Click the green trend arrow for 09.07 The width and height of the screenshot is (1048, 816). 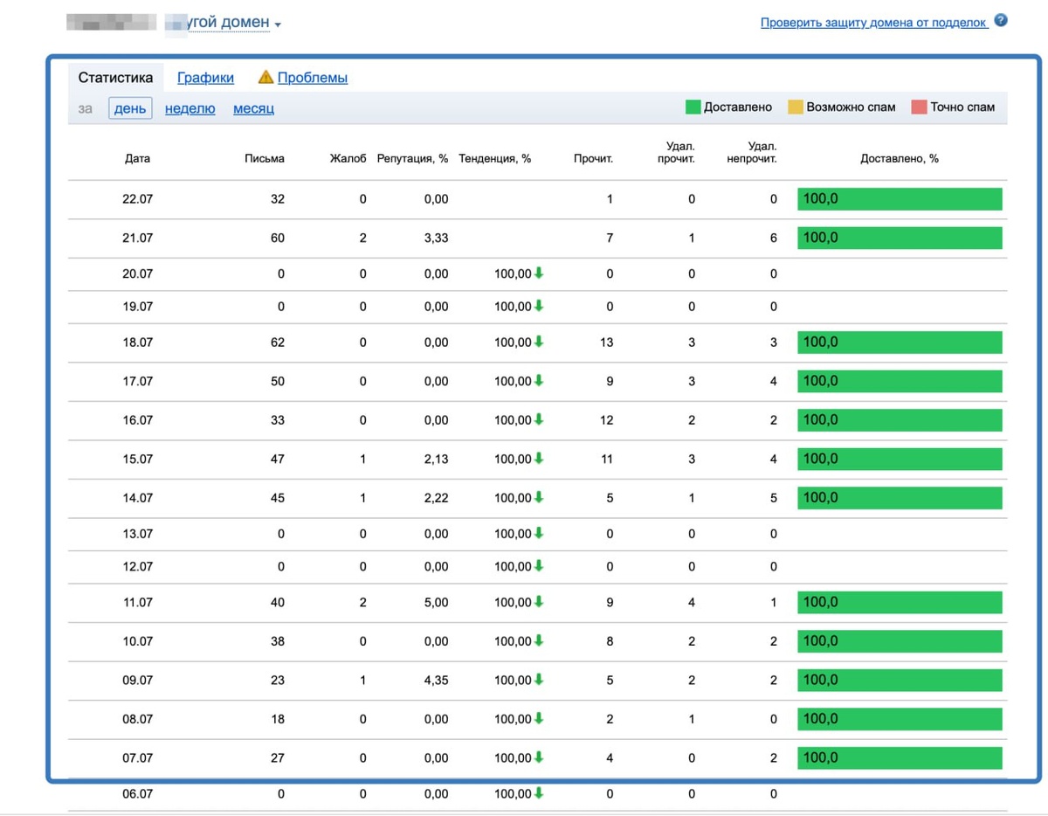point(539,679)
